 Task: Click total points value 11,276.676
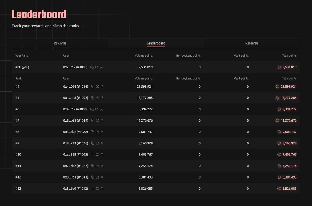click(289, 120)
